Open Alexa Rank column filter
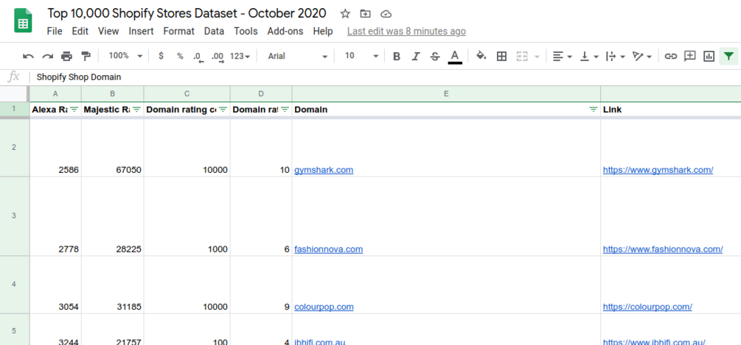This screenshot has width=741, height=345. 74,110
